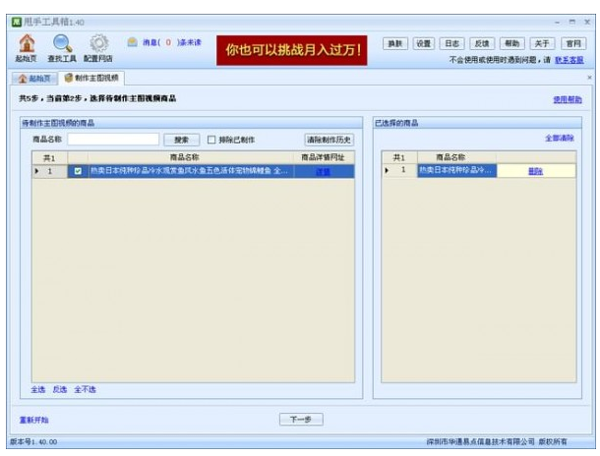Select the product name cell in left table
Screen dimensions: 600x456
[191, 171]
